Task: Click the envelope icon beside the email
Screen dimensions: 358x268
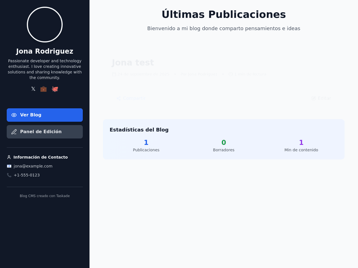Action: 9,166
